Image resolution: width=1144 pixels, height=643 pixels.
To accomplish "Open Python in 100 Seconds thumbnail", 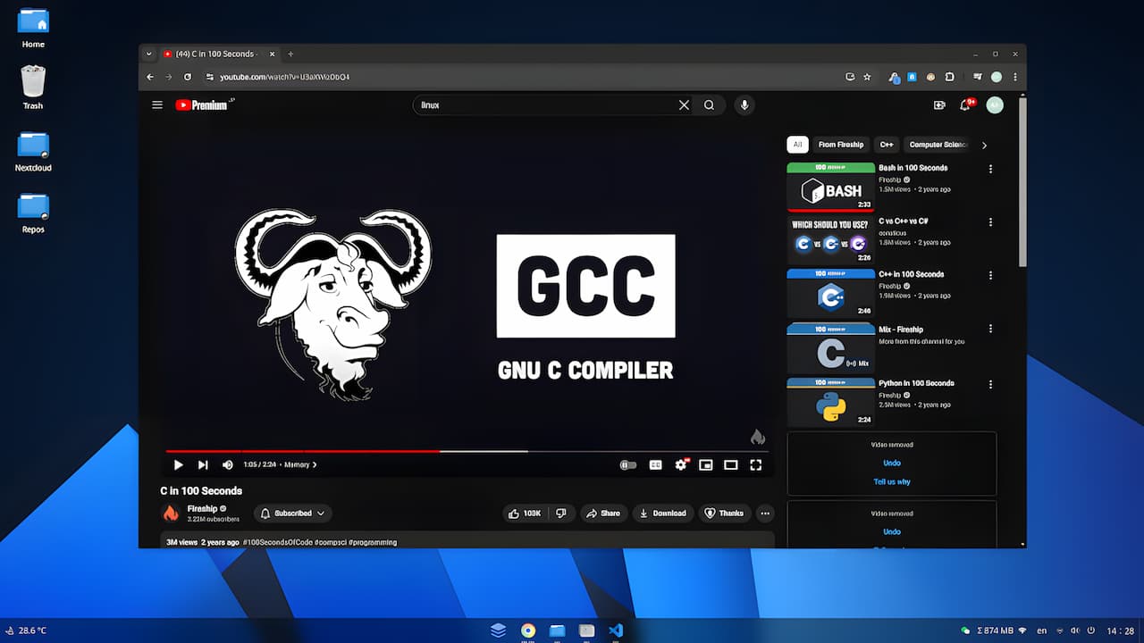I will click(x=830, y=402).
